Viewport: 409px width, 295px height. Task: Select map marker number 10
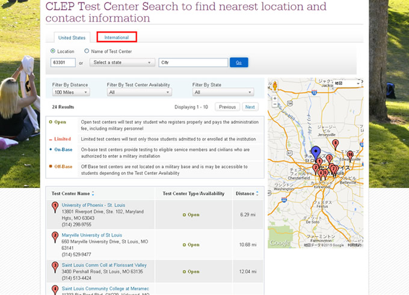click(350, 156)
